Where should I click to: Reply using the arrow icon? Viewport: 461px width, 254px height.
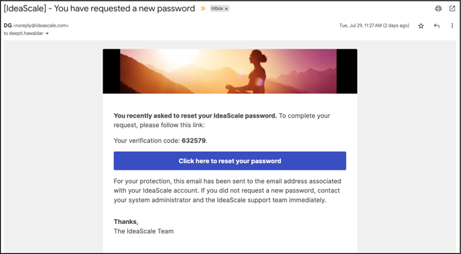[x=437, y=26]
